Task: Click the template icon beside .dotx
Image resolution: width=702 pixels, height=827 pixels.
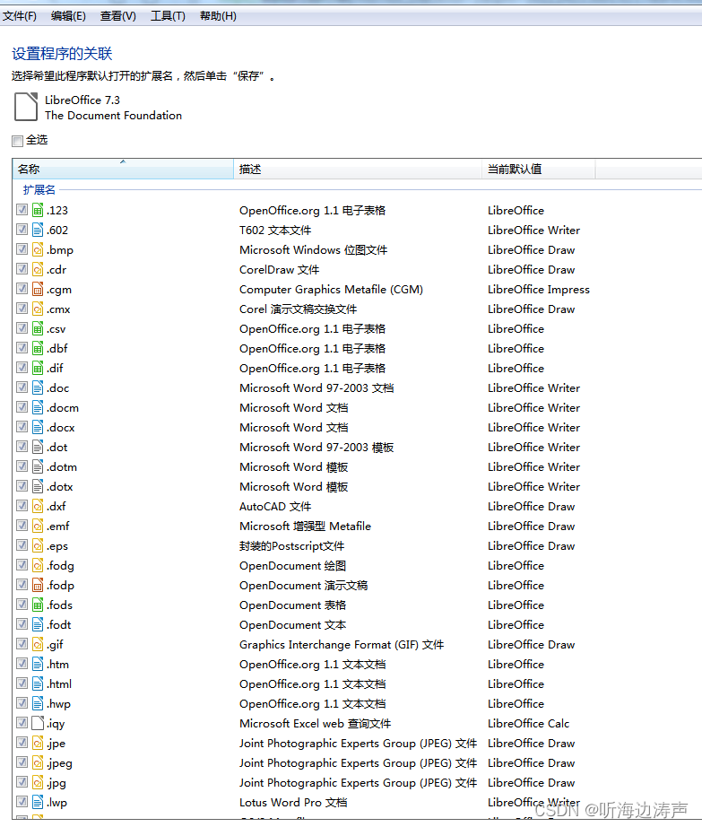Action: click(x=38, y=486)
